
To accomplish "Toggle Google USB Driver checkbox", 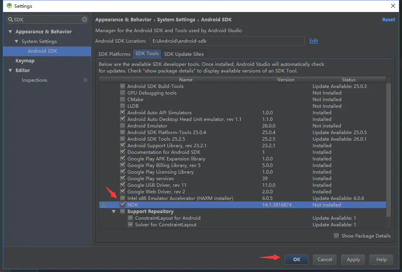I will tap(122, 185).
